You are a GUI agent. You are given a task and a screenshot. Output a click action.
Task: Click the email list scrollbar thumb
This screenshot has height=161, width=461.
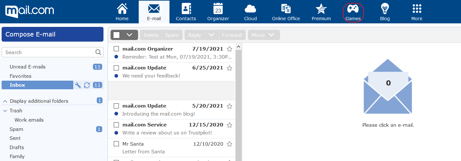(x=238, y=105)
